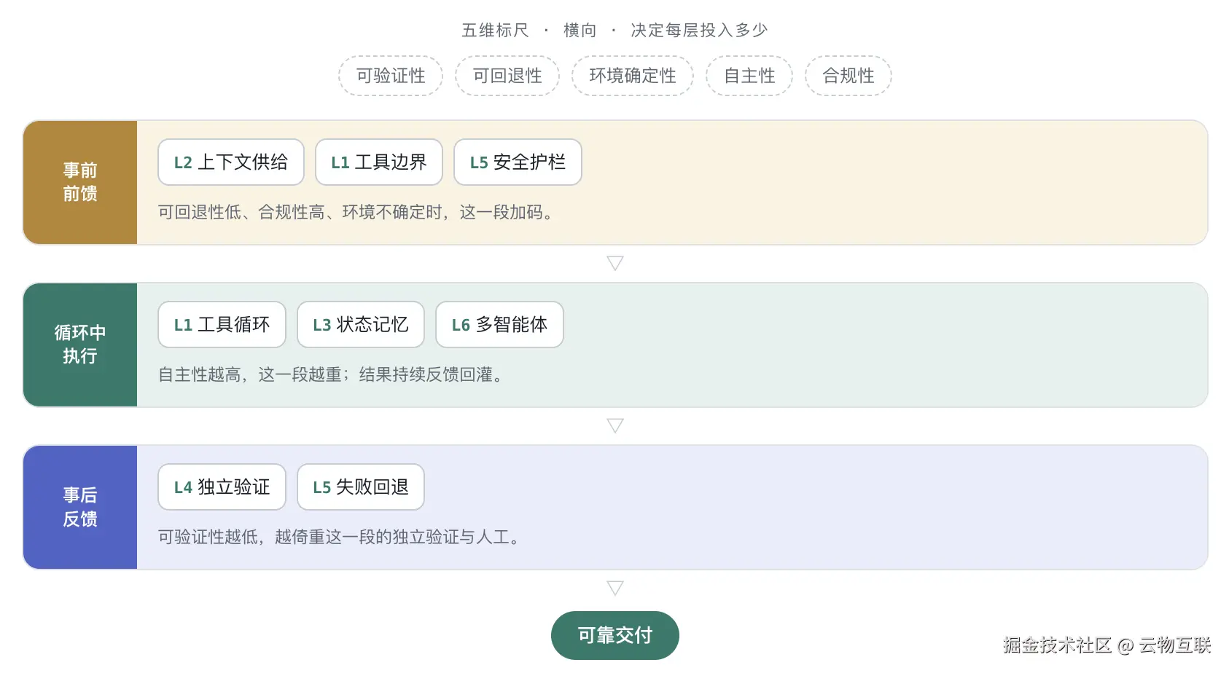Click the blue 事后反馈 stage label

tap(80, 507)
